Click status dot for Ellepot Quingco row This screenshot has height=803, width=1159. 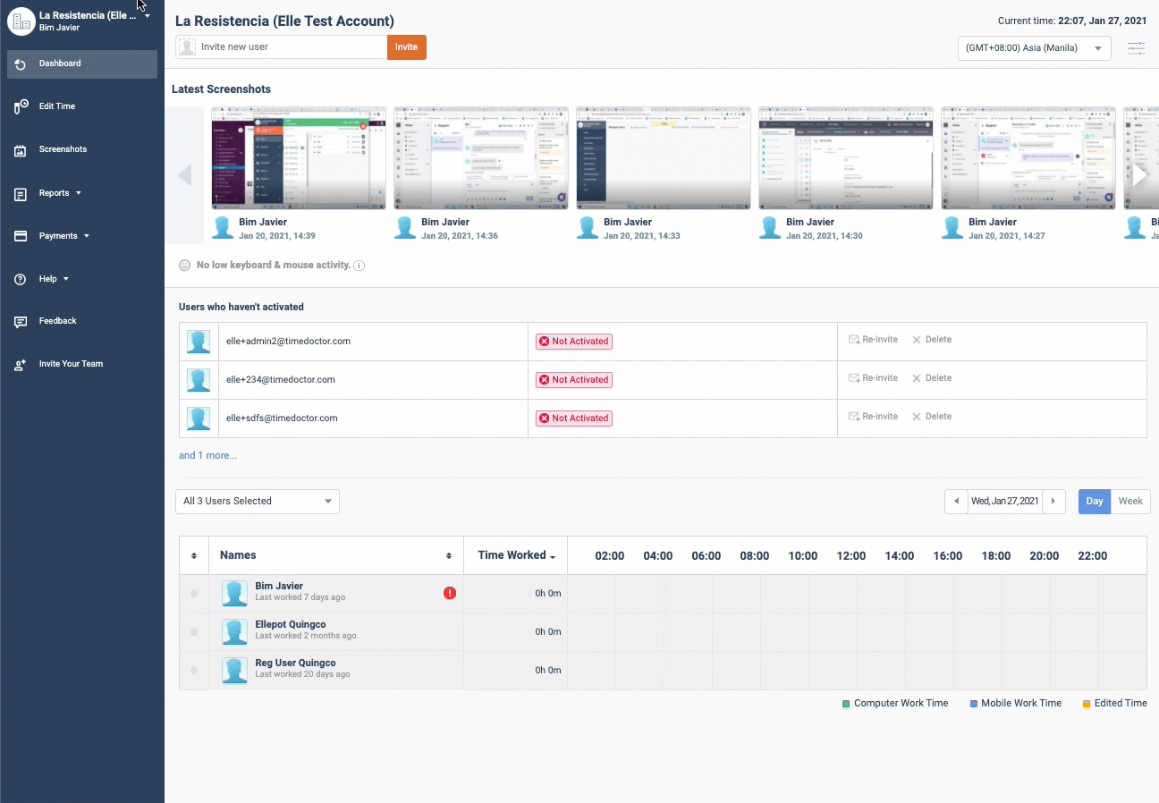(194, 632)
